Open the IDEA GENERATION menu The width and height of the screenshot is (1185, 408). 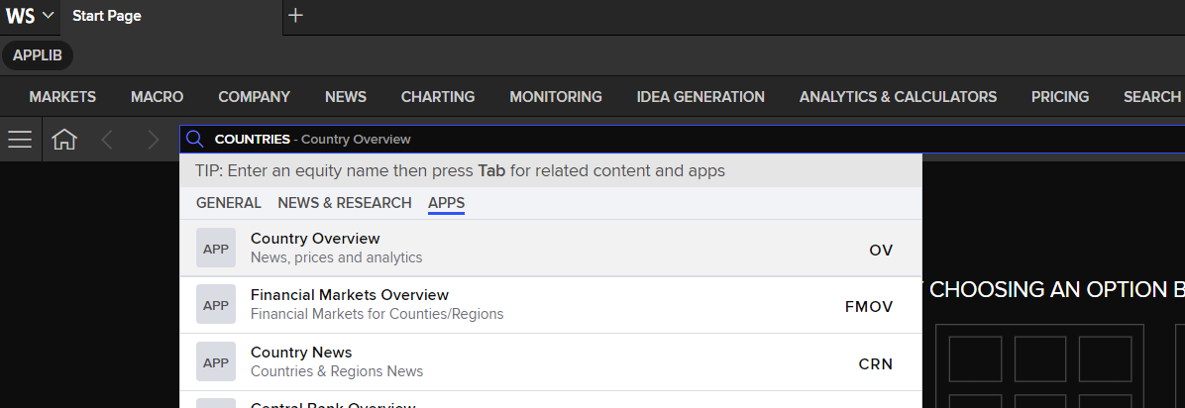[700, 97]
